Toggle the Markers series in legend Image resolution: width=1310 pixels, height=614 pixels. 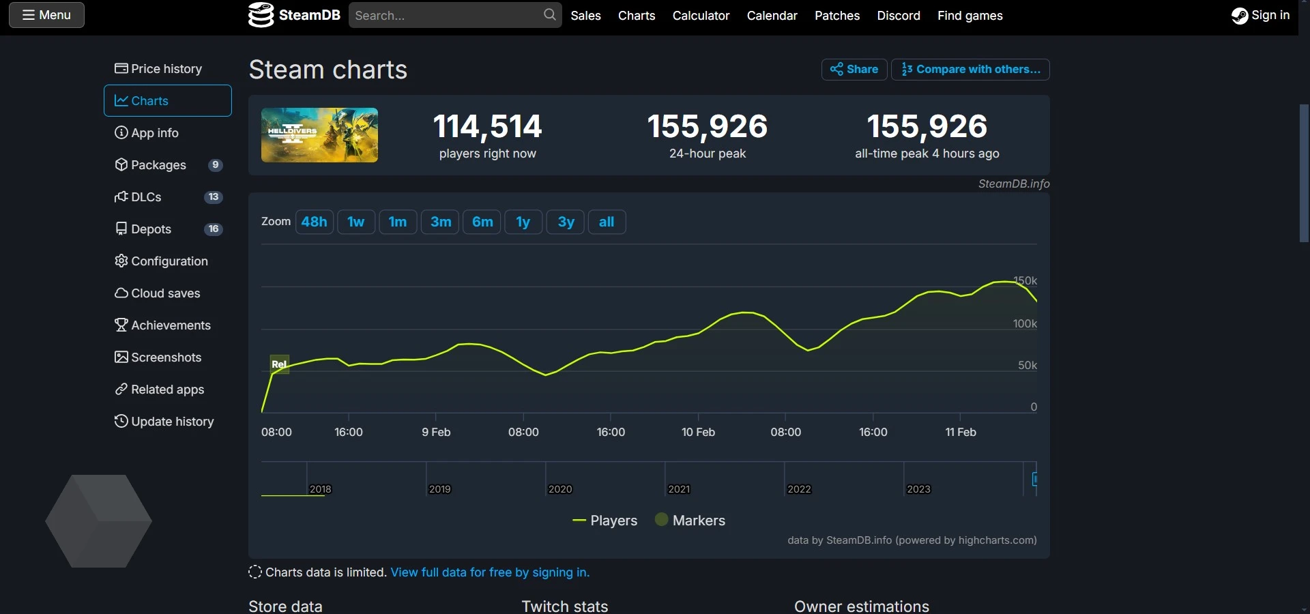690,521
